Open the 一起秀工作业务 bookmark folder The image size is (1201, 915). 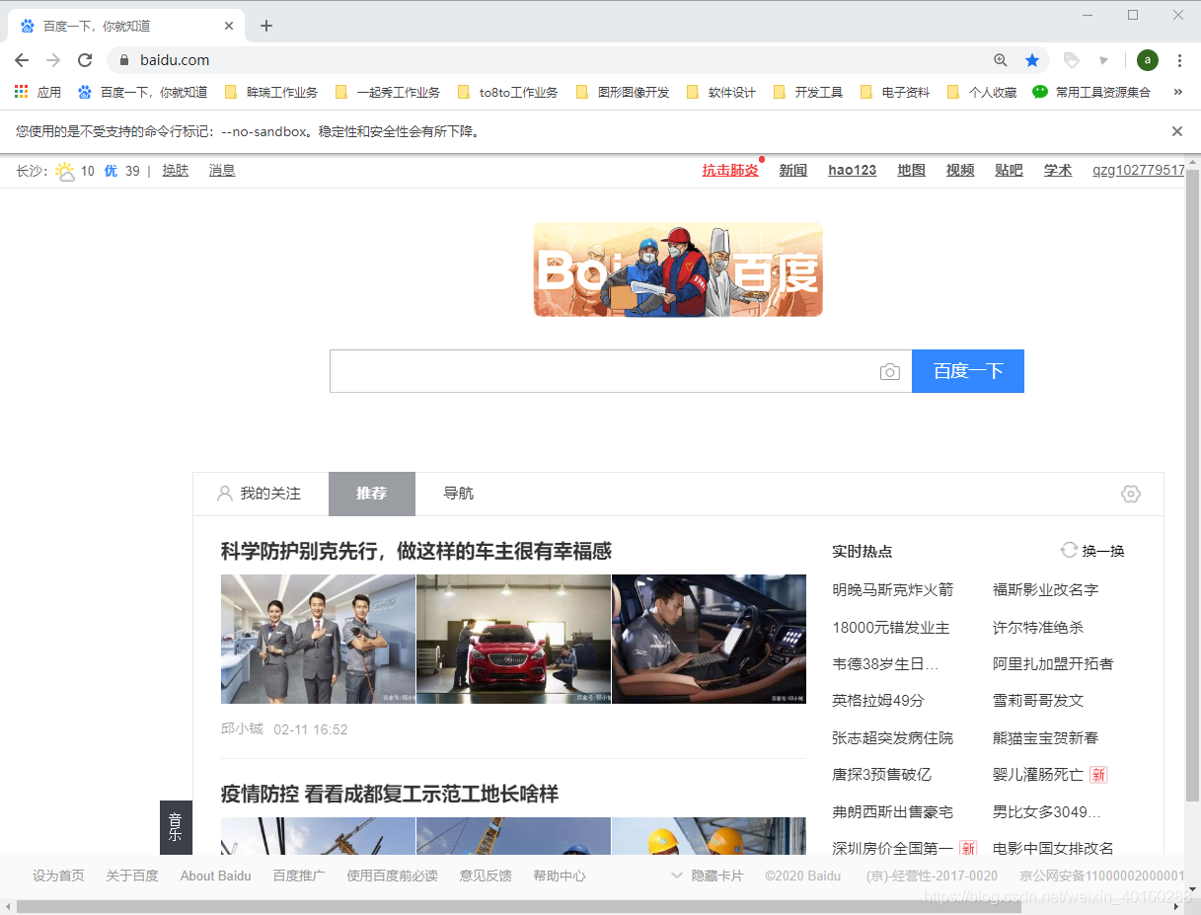click(388, 92)
